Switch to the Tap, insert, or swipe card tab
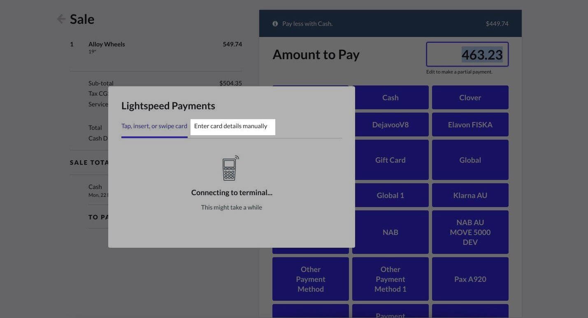This screenshot has height=318, width=588. [154, 126]
